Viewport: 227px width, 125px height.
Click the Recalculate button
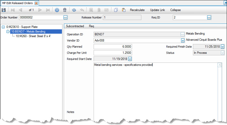pos(138,10)
